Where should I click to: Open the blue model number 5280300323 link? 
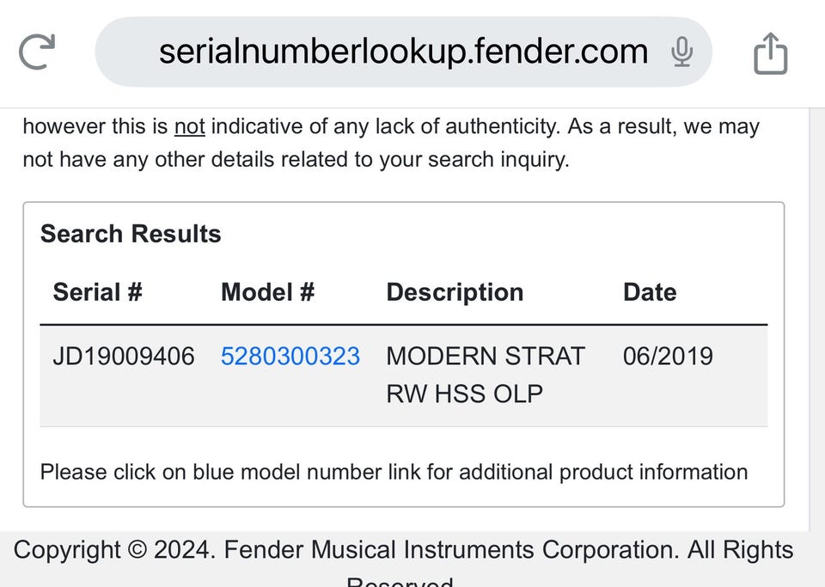click(290, 356)
